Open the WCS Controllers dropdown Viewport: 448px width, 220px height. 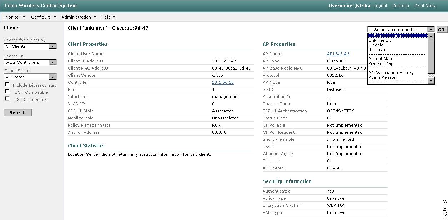(30, 62)
